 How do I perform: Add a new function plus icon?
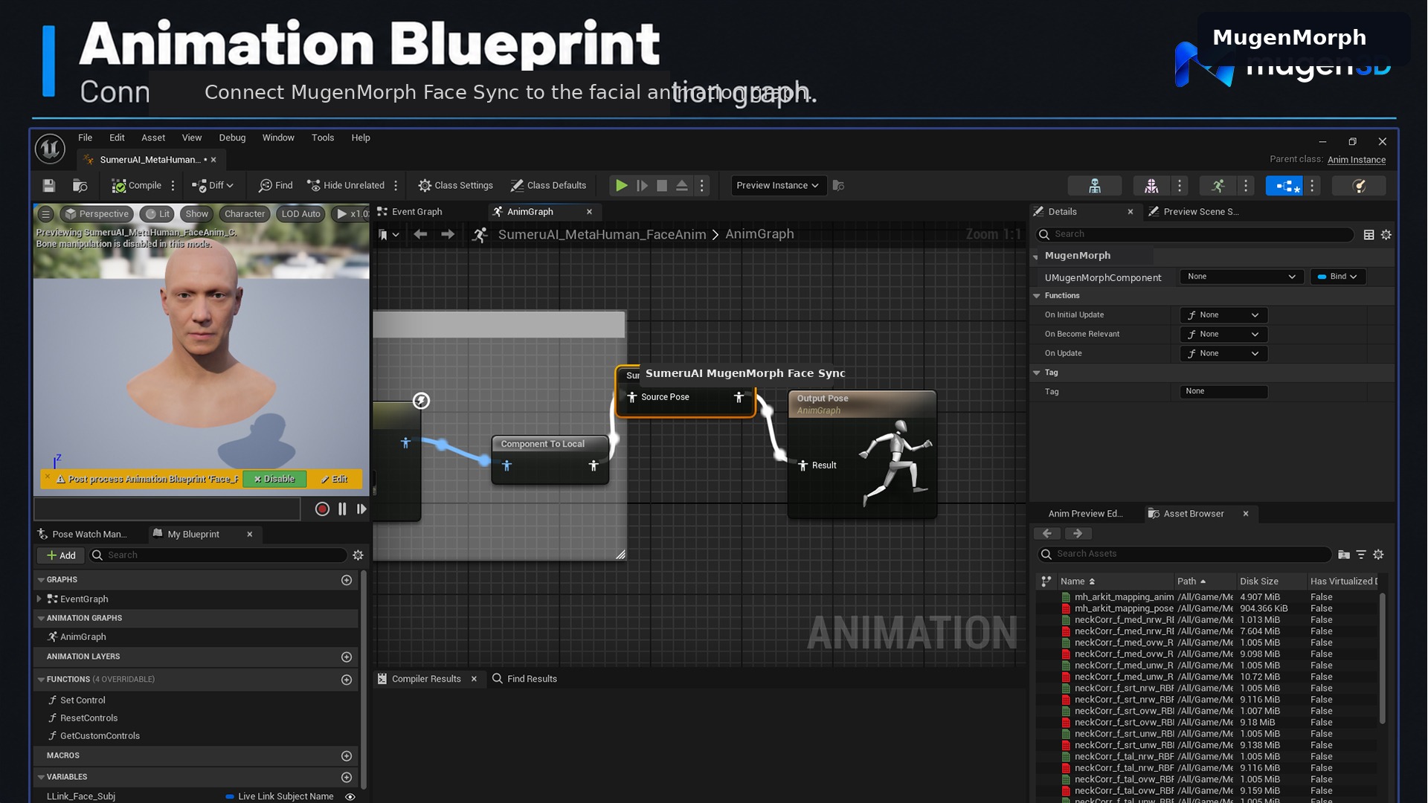click(347, 680)
